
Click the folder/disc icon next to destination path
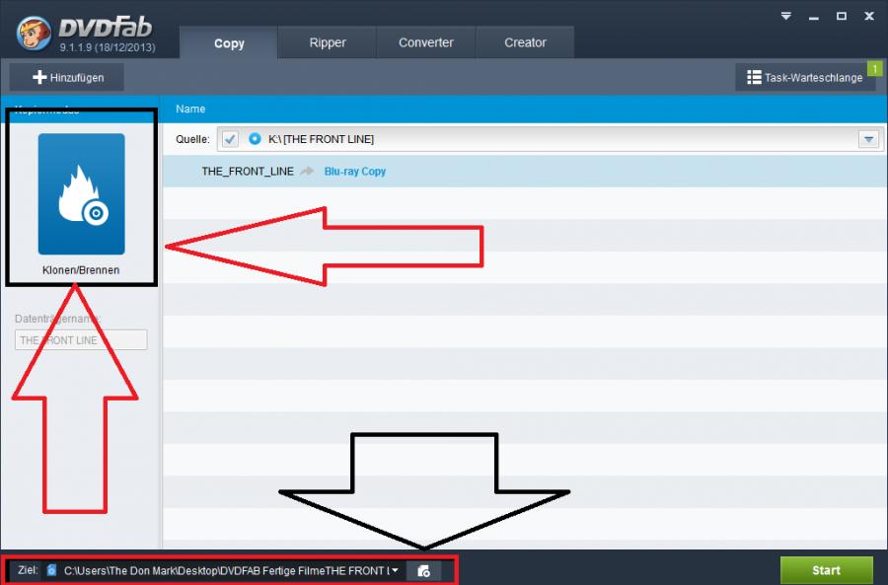click(423, 571)
